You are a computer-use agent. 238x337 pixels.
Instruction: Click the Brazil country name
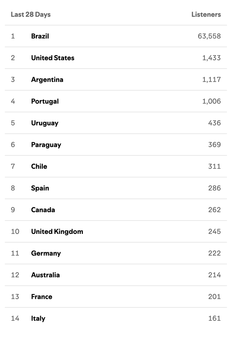(40, 36)
